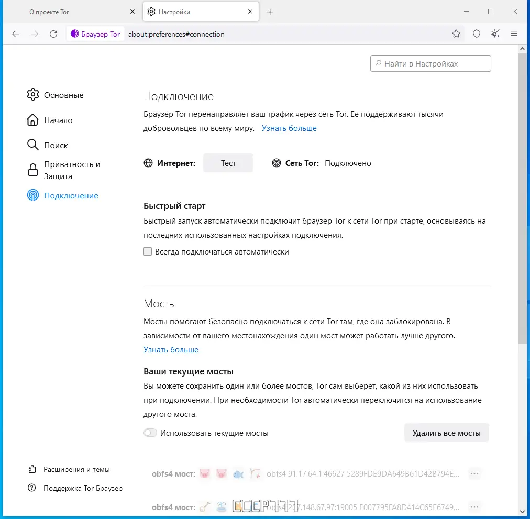
Task: Open a new tab with plus button
Action: pos(270,12)
